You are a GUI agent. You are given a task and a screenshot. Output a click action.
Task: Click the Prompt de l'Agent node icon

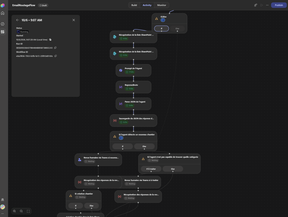tap(121, 70)
